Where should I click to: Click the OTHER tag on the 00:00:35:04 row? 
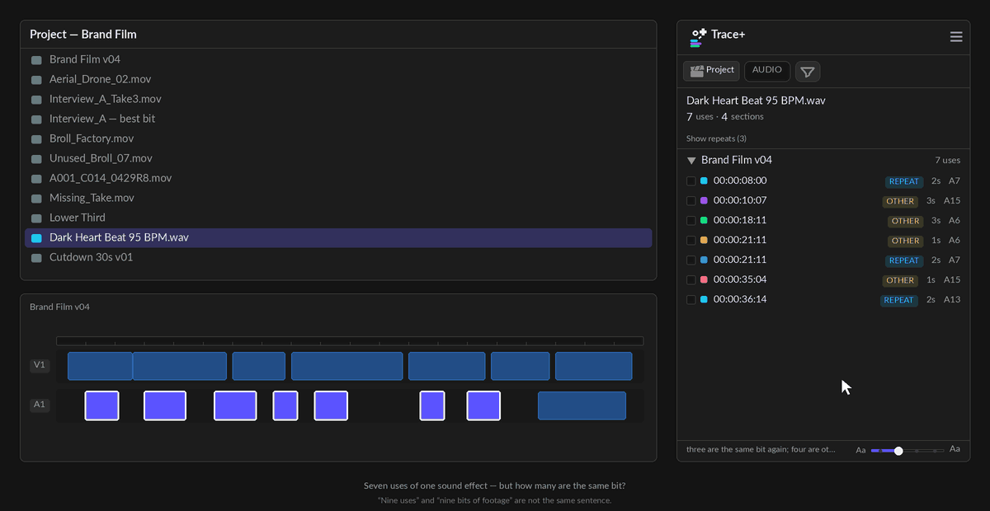point(900,280)
